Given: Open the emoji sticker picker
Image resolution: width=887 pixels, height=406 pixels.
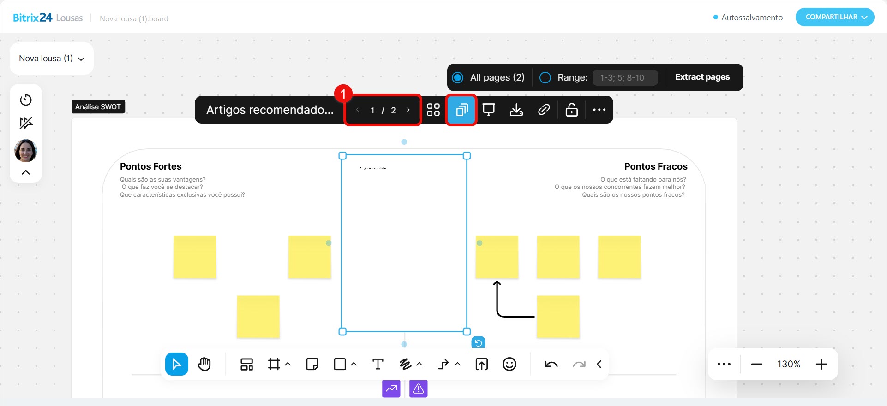Looking at the screenshot, I should 509,364.
